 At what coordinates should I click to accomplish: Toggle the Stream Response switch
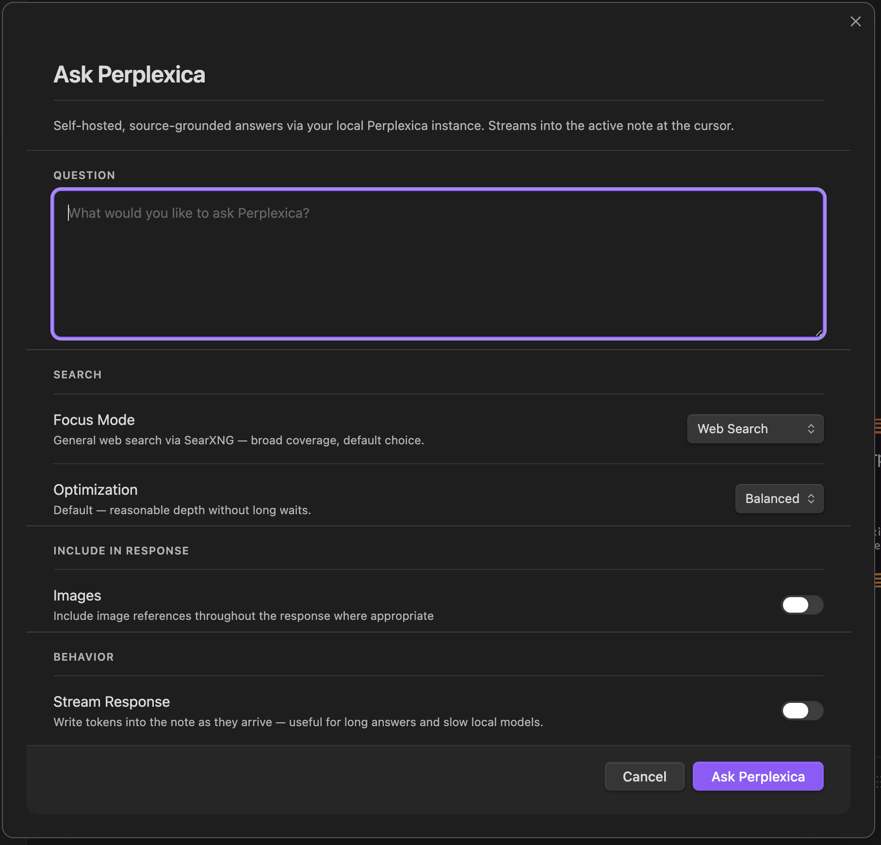(x=802, y=711)
